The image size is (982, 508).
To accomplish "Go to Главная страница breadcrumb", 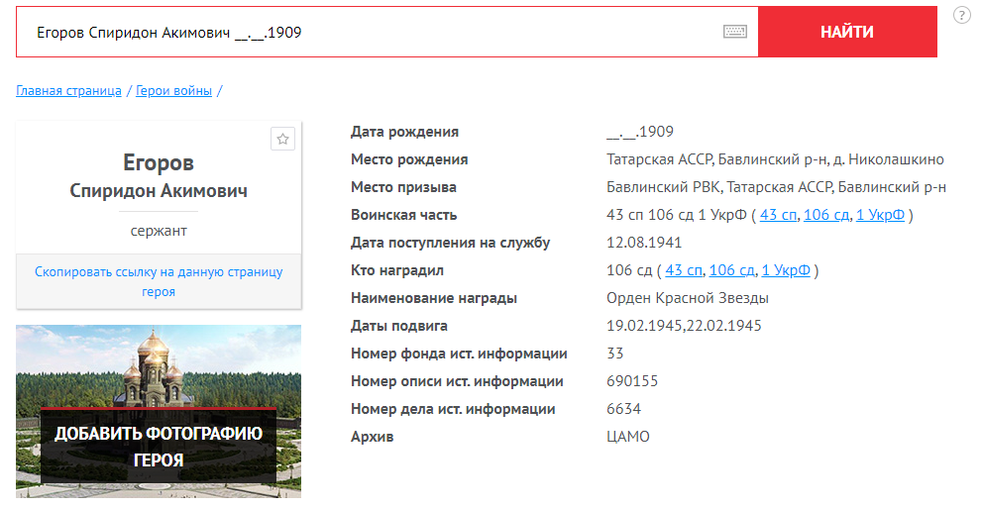I will tap(68, 91).
